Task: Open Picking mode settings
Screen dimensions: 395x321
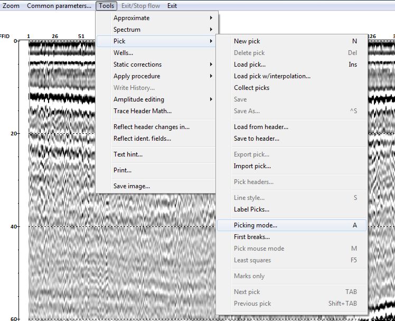Action: pyautogui.click(x=291, y=225)
